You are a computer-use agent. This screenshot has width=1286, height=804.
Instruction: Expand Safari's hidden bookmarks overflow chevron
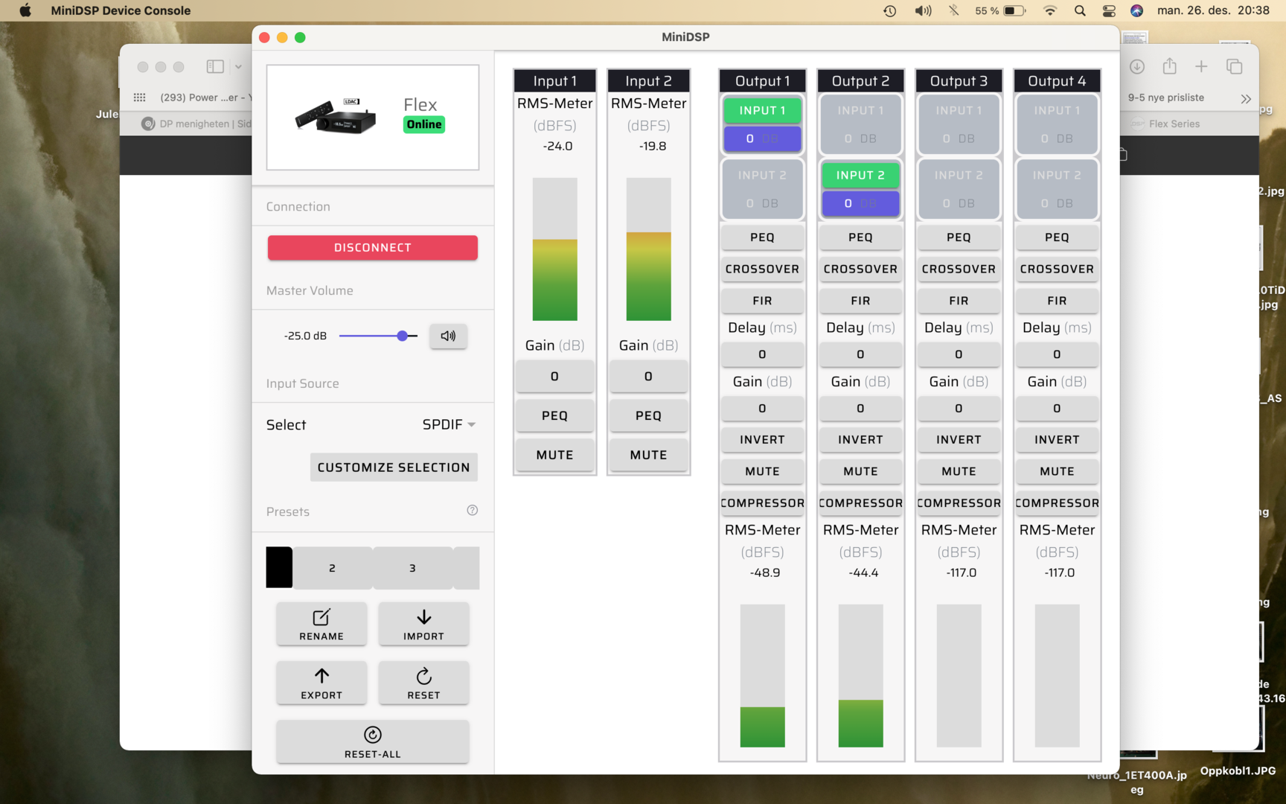(1246, 98)
